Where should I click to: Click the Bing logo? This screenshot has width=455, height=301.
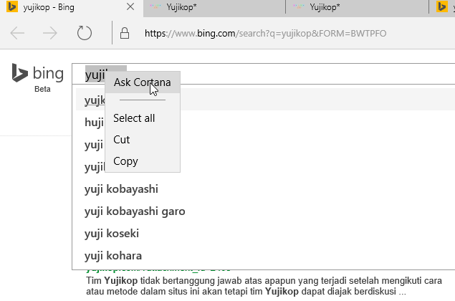click(38, 73)
